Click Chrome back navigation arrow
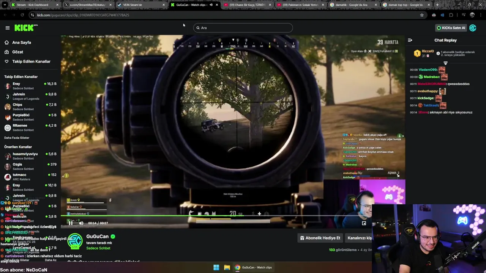Screen dimensions: 486x273 [x=5, y=15]
